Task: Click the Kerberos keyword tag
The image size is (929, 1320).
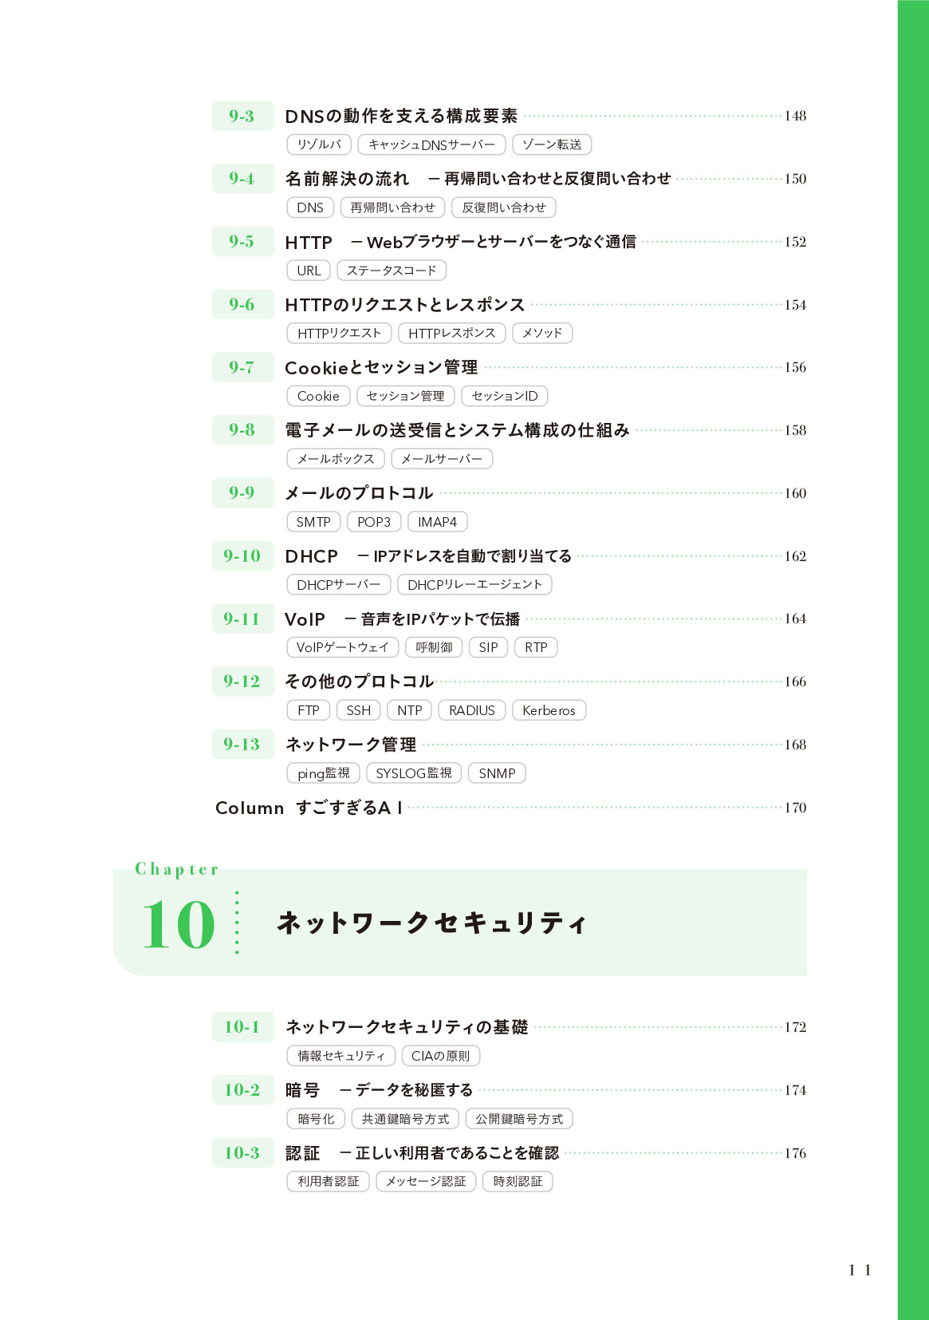Action: [x=549, y=710]
